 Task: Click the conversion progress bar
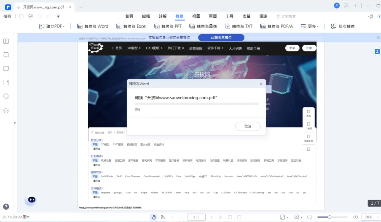196,104
